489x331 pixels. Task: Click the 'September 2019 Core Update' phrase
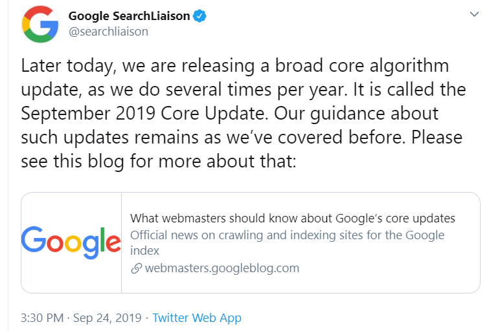144,113
